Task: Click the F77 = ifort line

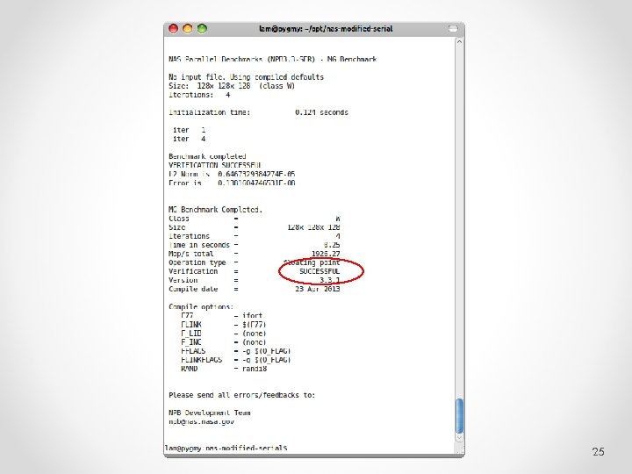Action: [x=222, y=316]
